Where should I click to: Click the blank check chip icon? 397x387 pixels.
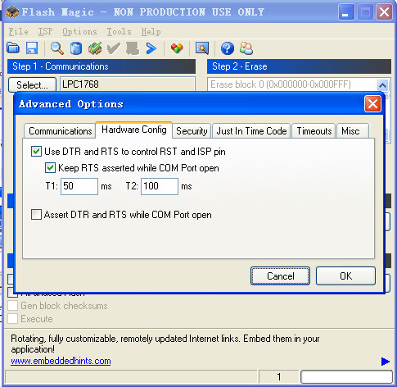click(95, 48)
